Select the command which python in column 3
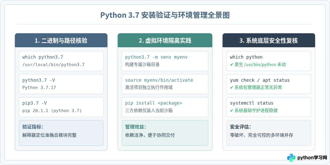 [246, 57]
